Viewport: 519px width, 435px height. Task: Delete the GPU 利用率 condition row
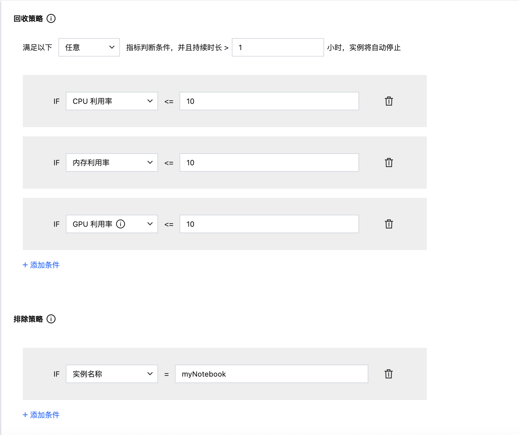coord(389,224)
